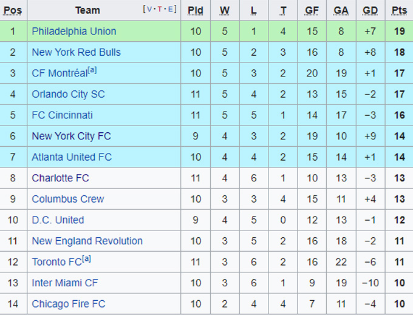Select the Toronto FC team link
Image resolution: width=413 pixels, height=316 pixels.
[x=56, y=263]
